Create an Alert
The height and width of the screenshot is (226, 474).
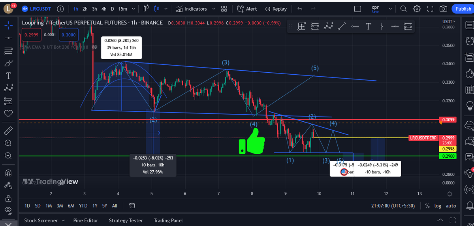tap(247, 9)
